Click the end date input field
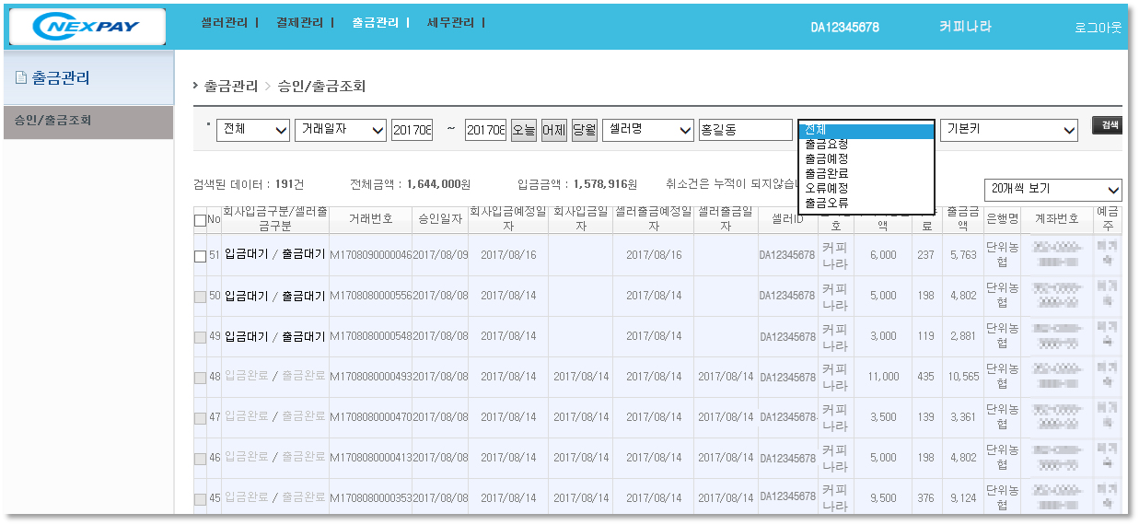The height and width of the screenshot is (525, 1139). (485, 131)
